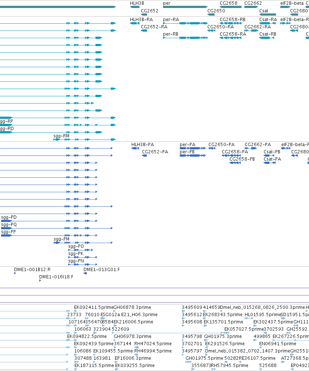Click the purple glyph under DME1-013G01.F
Screen dimensions: 309x371
coord(85,273)
